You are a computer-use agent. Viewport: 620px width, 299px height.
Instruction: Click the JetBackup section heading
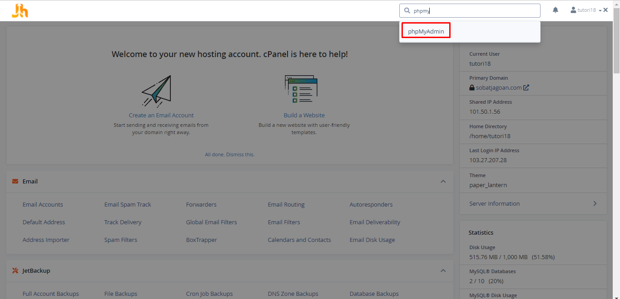[36, 270]
